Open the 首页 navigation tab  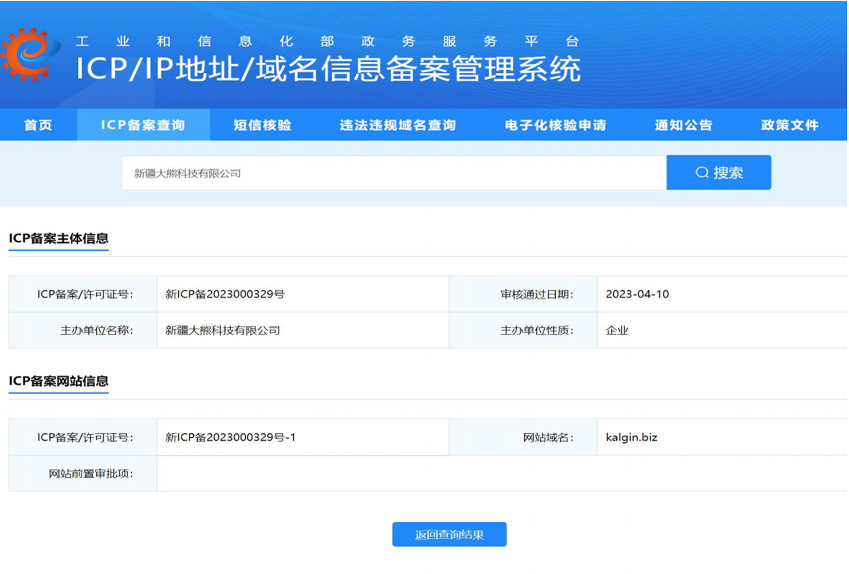pyautogui.click(x=38, y=125)
